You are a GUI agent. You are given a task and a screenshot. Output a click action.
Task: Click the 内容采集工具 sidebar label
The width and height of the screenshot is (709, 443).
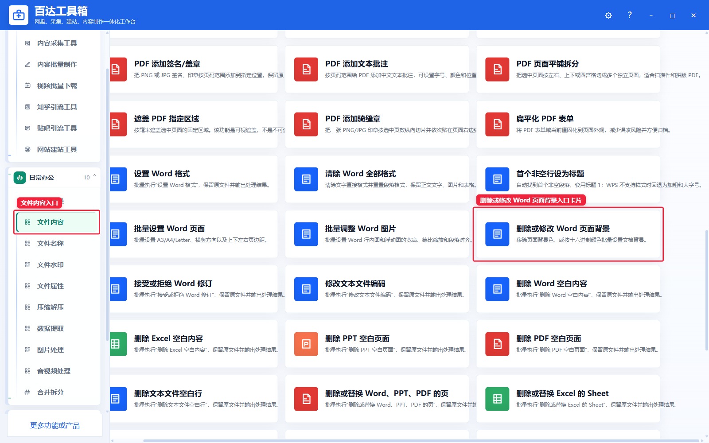(x=57, y=43)
